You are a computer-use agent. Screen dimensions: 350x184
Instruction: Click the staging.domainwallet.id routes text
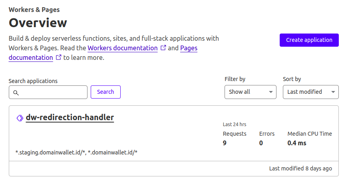pyautogui.click(x=76, y=152)
